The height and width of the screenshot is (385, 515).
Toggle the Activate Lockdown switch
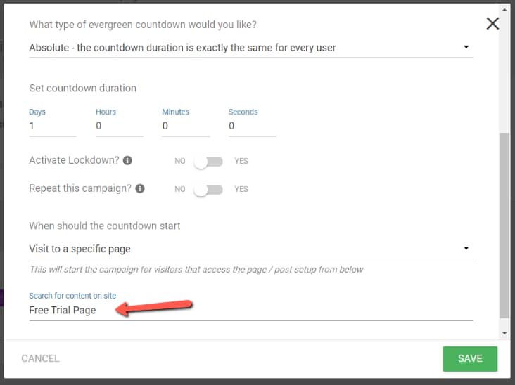(x=208, y=162)
